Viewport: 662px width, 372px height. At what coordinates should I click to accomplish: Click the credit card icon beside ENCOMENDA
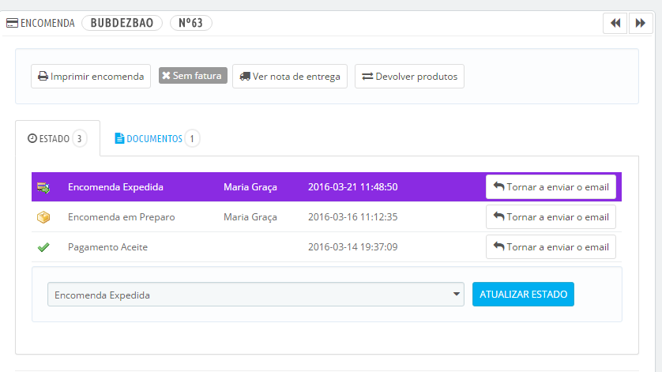click(x=12, y=23)
